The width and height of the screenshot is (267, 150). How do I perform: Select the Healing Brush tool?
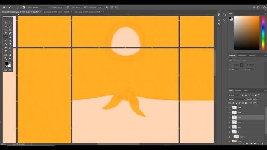(x=10, y=33)
